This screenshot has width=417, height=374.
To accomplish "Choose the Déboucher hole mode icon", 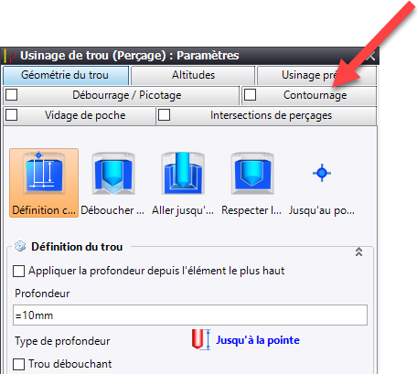I will 113,174.
